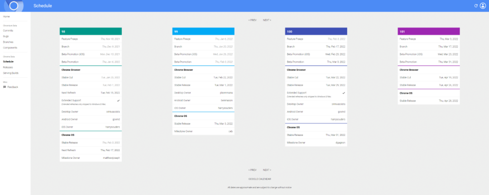Click the refresh icon in header

click(x=476, y=6)
